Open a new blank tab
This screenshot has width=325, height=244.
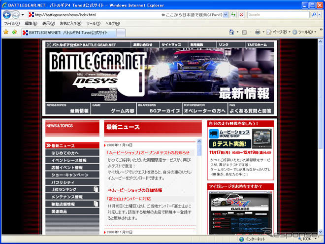pos(121,33)
